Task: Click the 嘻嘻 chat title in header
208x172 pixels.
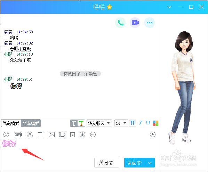Action: [x=99, y=7]
